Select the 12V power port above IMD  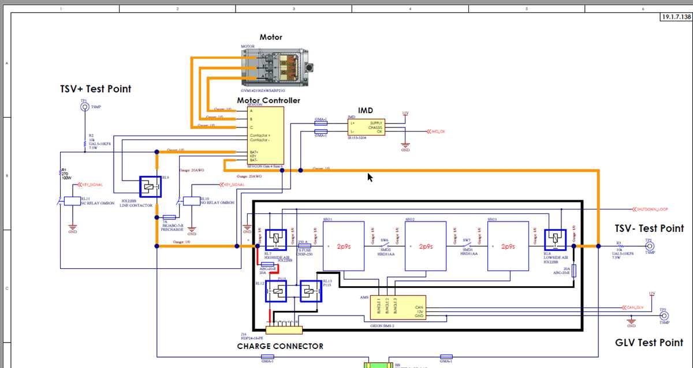coord(405,114)
